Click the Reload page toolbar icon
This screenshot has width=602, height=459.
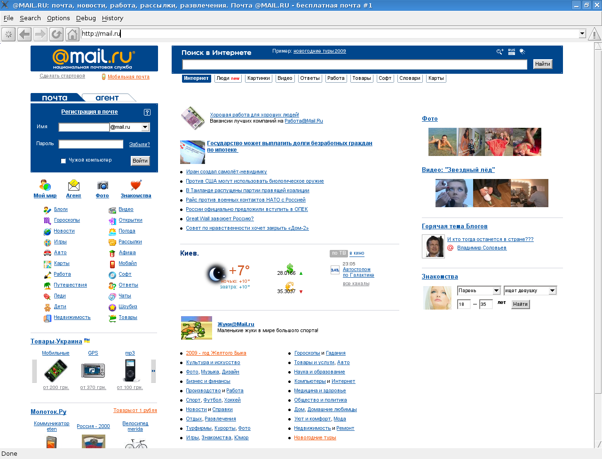click(56, 34)
